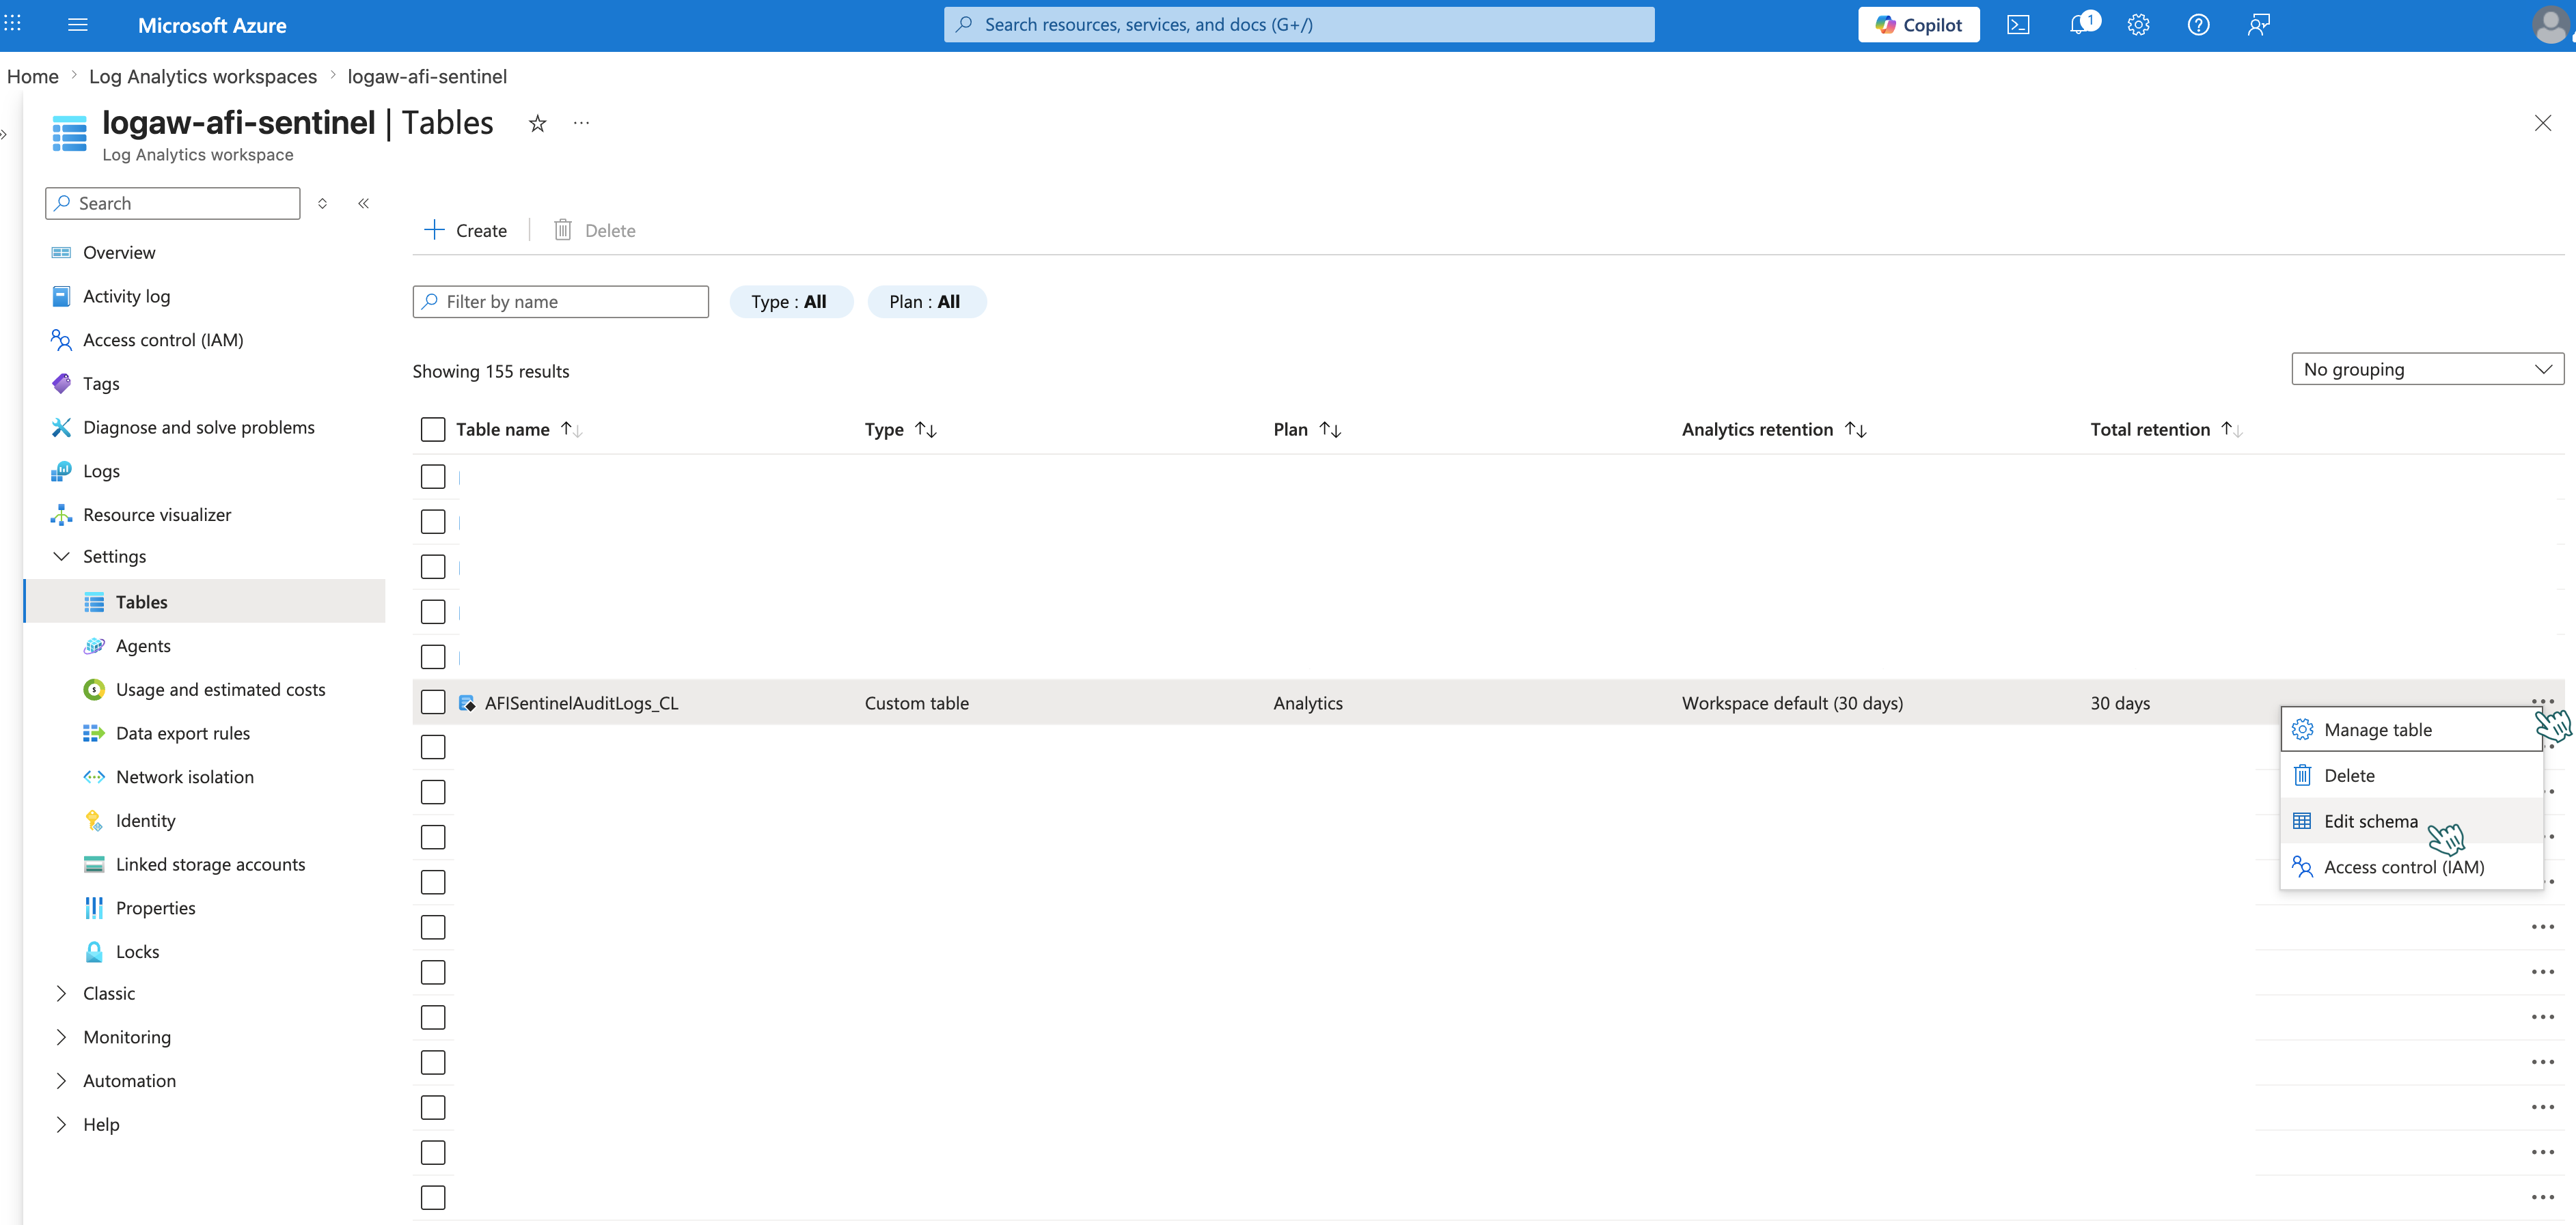The height and width of the screenshot is (1225, 2576).
Task: Open Identity under Settings
Action: tap(145, 821)
